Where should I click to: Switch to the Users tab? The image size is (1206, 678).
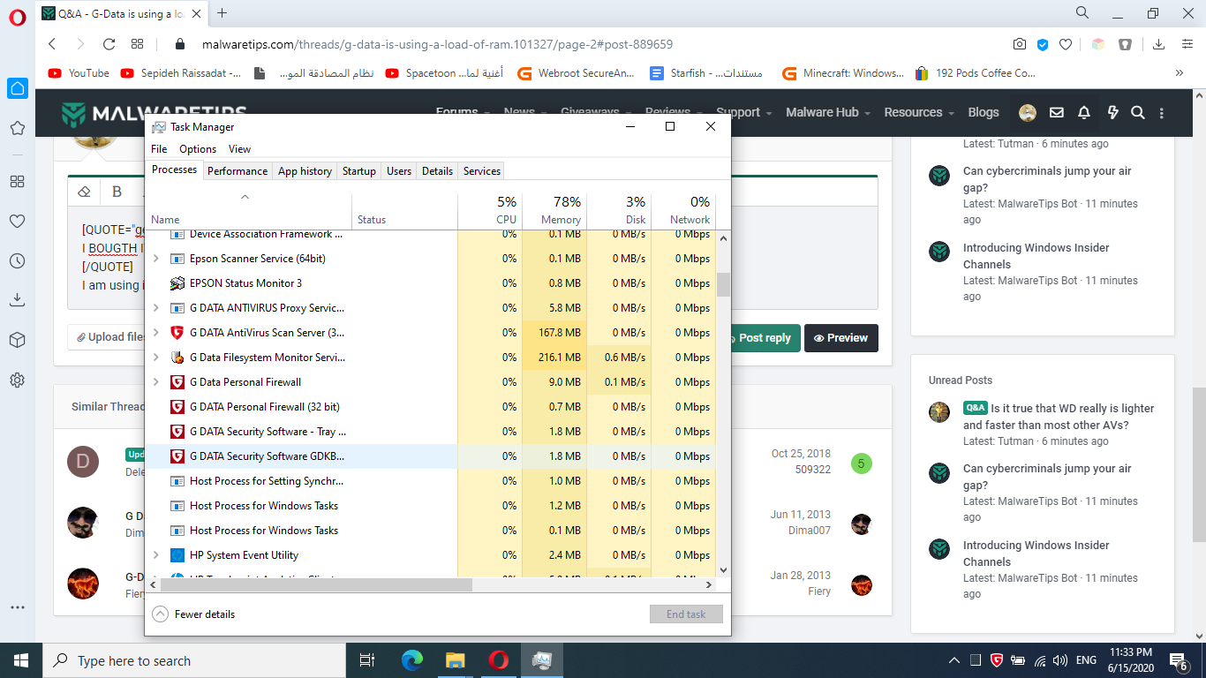[399, 171]
